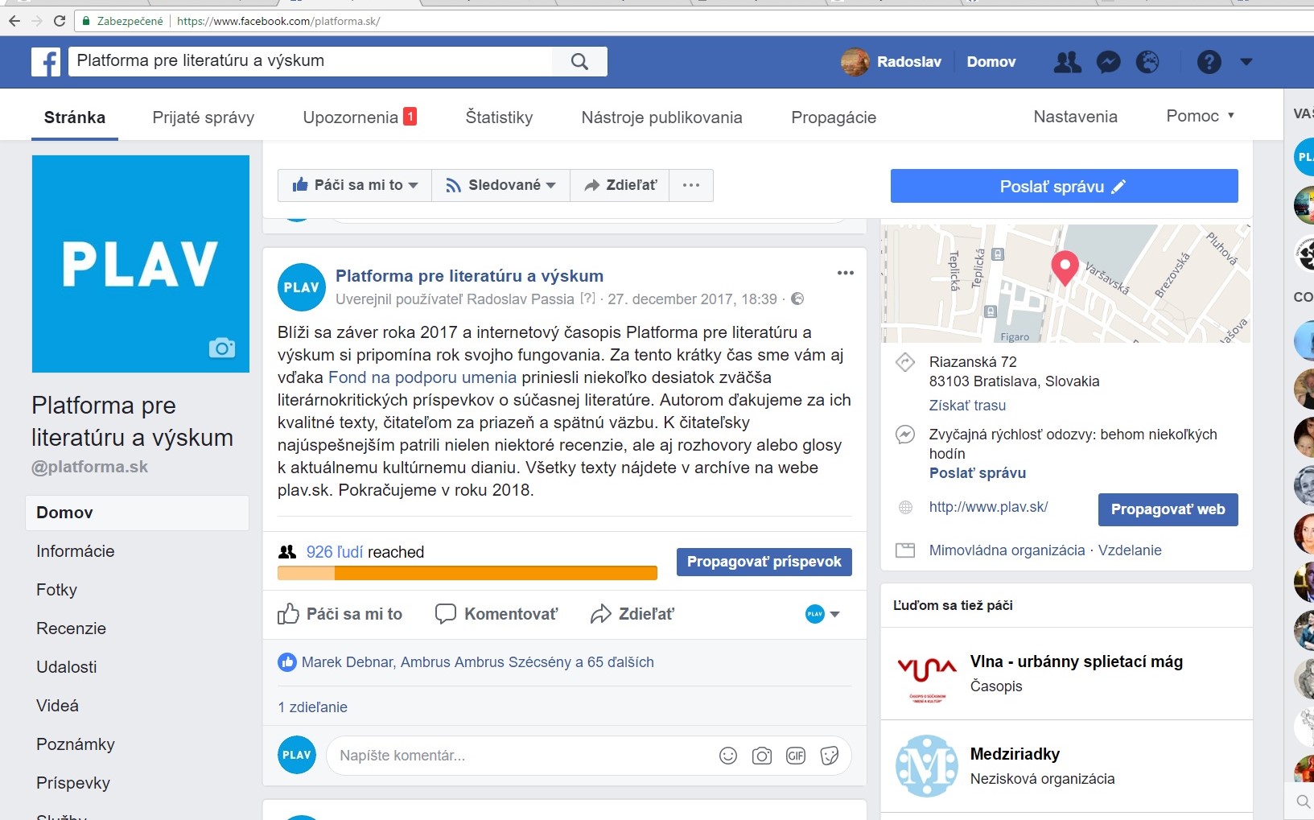
Task: Expand the Sledované dropdown
Action: click(500, 185)
